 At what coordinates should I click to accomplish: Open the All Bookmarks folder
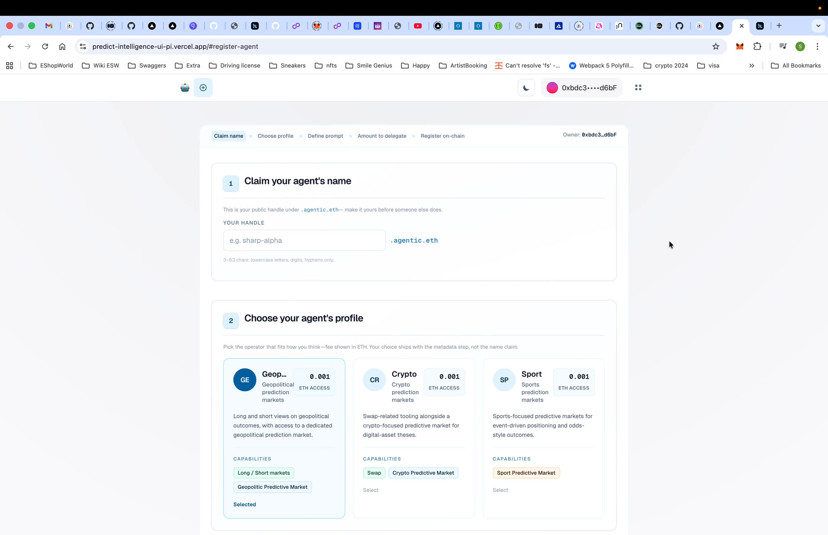point(796,65)
